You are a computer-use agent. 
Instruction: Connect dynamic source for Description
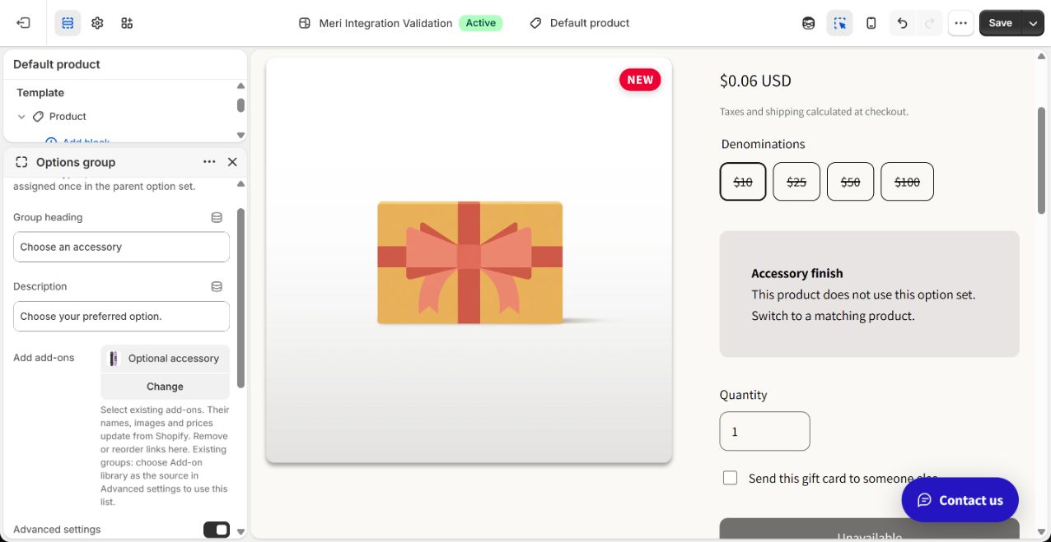click(217, 286)
